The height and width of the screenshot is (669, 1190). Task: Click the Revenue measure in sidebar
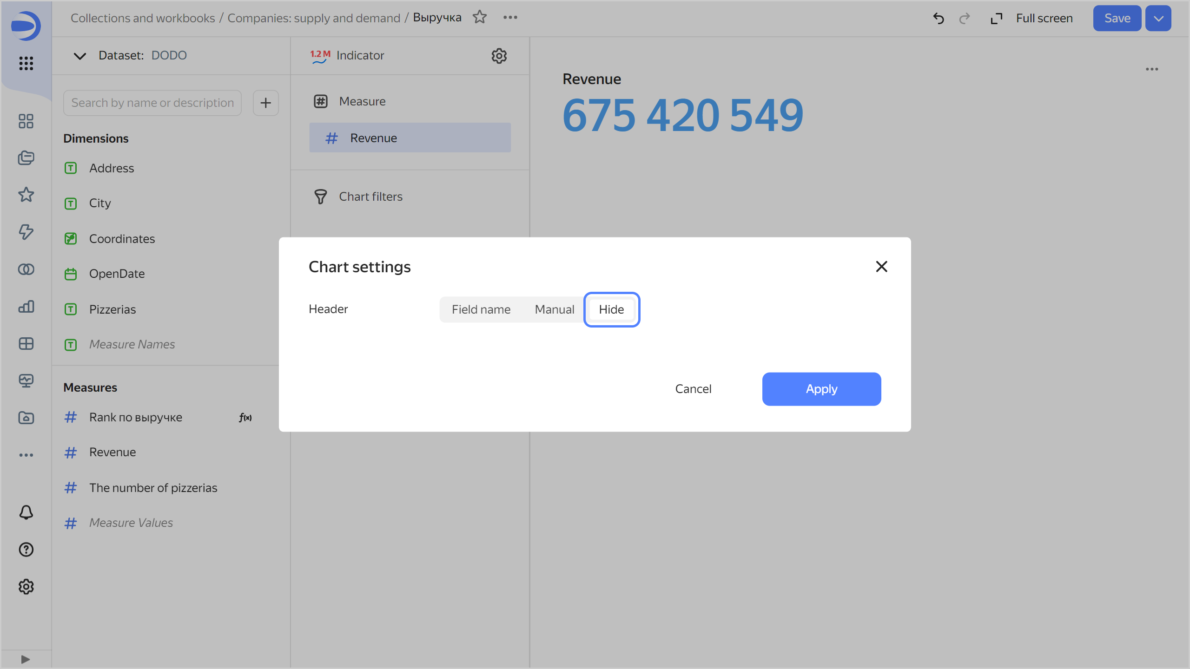(x=112, y=453)
